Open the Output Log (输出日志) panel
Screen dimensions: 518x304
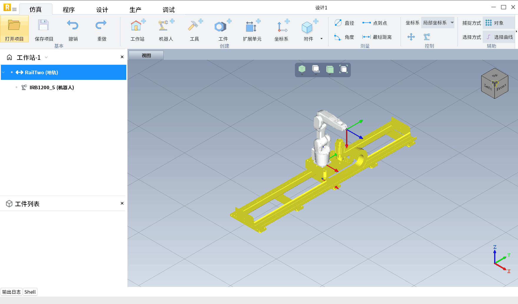(x=11, y=292)
